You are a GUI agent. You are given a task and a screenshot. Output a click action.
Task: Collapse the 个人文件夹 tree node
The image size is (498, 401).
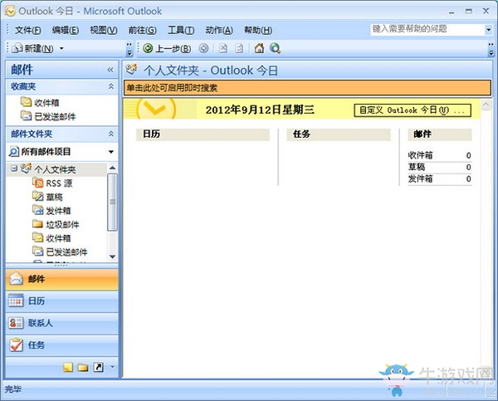pyautogui.click(x=14, y=169)
